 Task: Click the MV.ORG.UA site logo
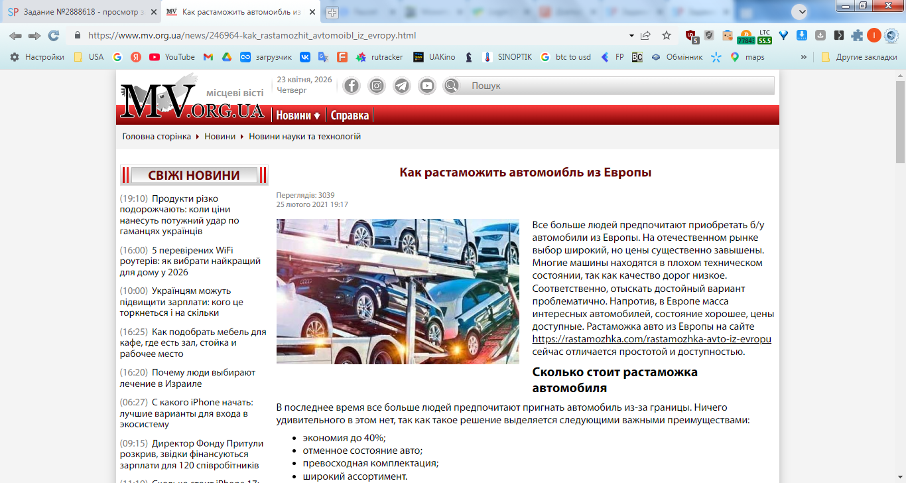coord(192,97)
